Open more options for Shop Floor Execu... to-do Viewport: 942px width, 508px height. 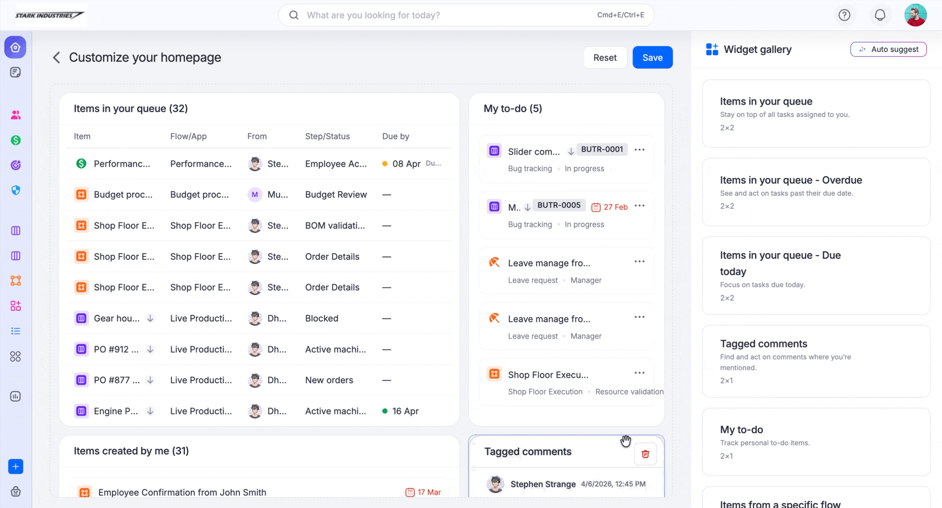tap(639, 373)
